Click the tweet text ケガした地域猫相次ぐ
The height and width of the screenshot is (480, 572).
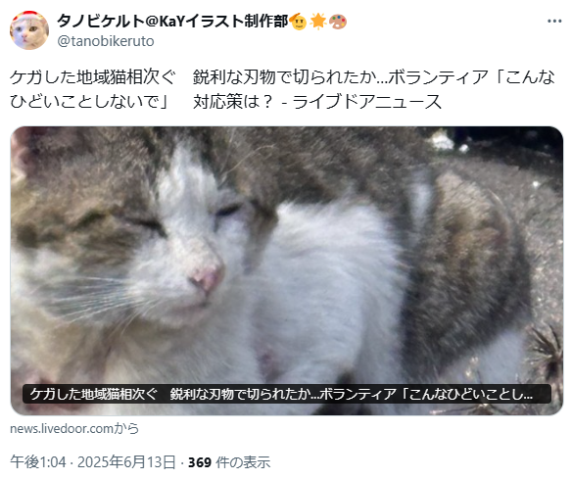point(93,77)
